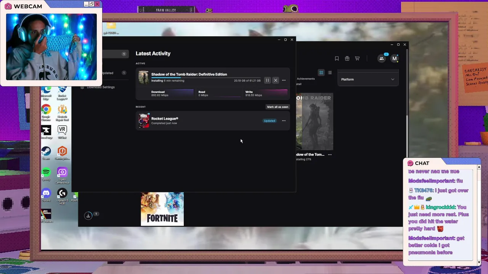Open the Hextech Repair Tool shortcut
Image resolution: width=488 pixels, height=274 pixels.
tap(62, 112)
